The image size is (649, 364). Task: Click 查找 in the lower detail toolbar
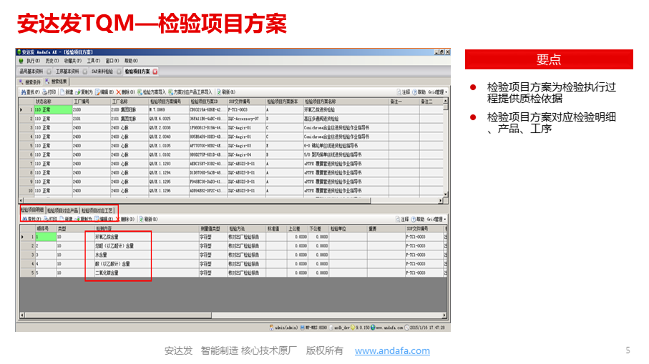coord(31,219)
